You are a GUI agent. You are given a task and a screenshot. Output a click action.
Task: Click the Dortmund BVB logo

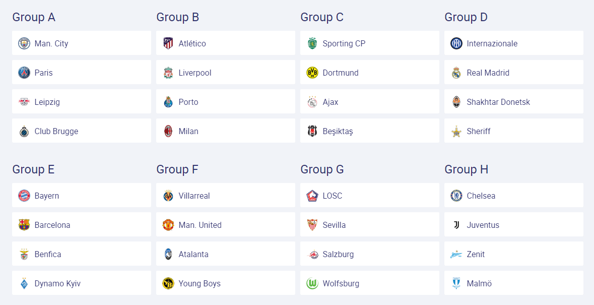(x=312, y=73)
